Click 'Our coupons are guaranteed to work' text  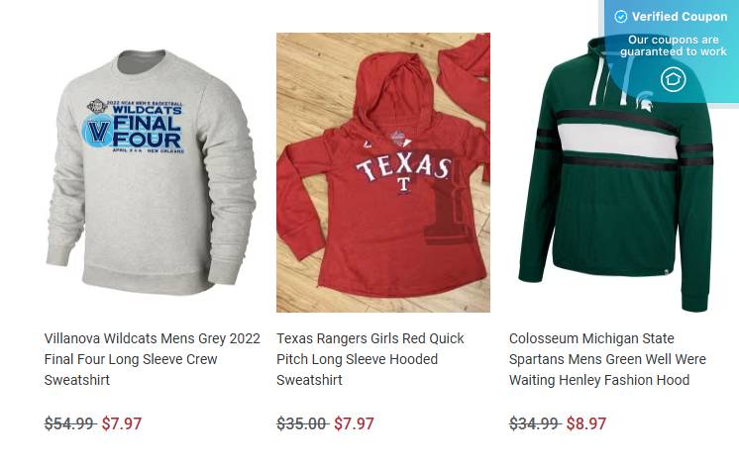674,46
